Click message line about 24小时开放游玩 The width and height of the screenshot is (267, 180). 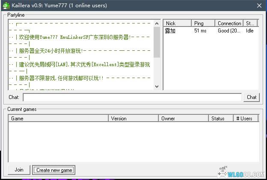(x=51, y=51)
